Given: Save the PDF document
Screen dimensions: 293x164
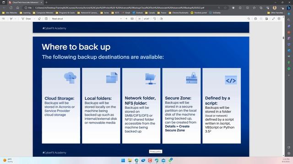Looking at the screenshot, I should (261, 19).
